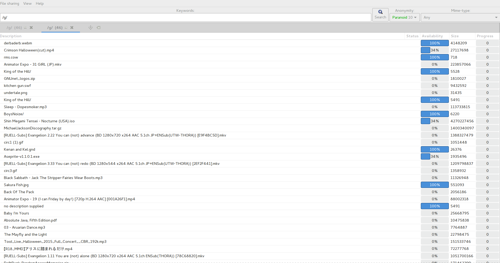Sort results by the Availability column
The width and height of the screenshot is (500, 263).
point(432,36)
